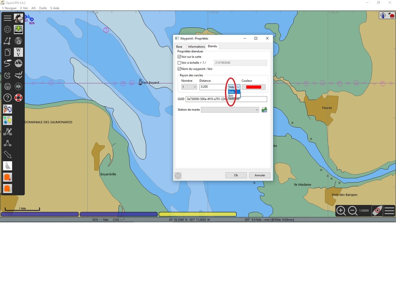Choose 'Nds' in the open units list

234,92
